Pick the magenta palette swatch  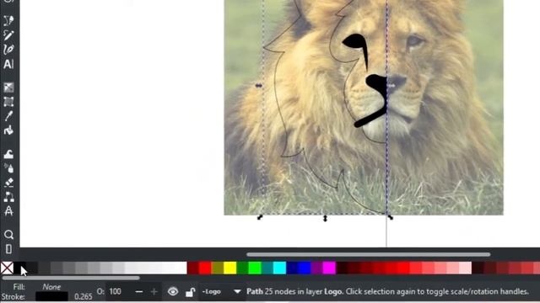329,268
